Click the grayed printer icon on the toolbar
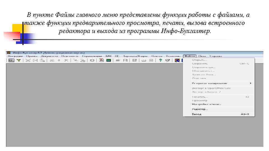The image size is (269, 151). coord(144,60)
